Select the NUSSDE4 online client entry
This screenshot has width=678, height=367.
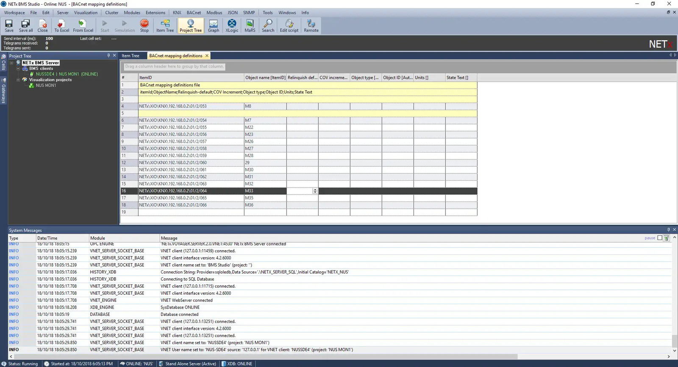(x=67, y=74)
